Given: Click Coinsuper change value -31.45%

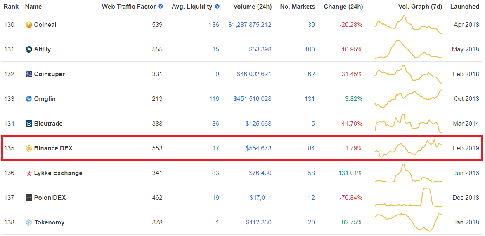Looking at the screenshot, I should pyautogui.click(x=351, y=74).
